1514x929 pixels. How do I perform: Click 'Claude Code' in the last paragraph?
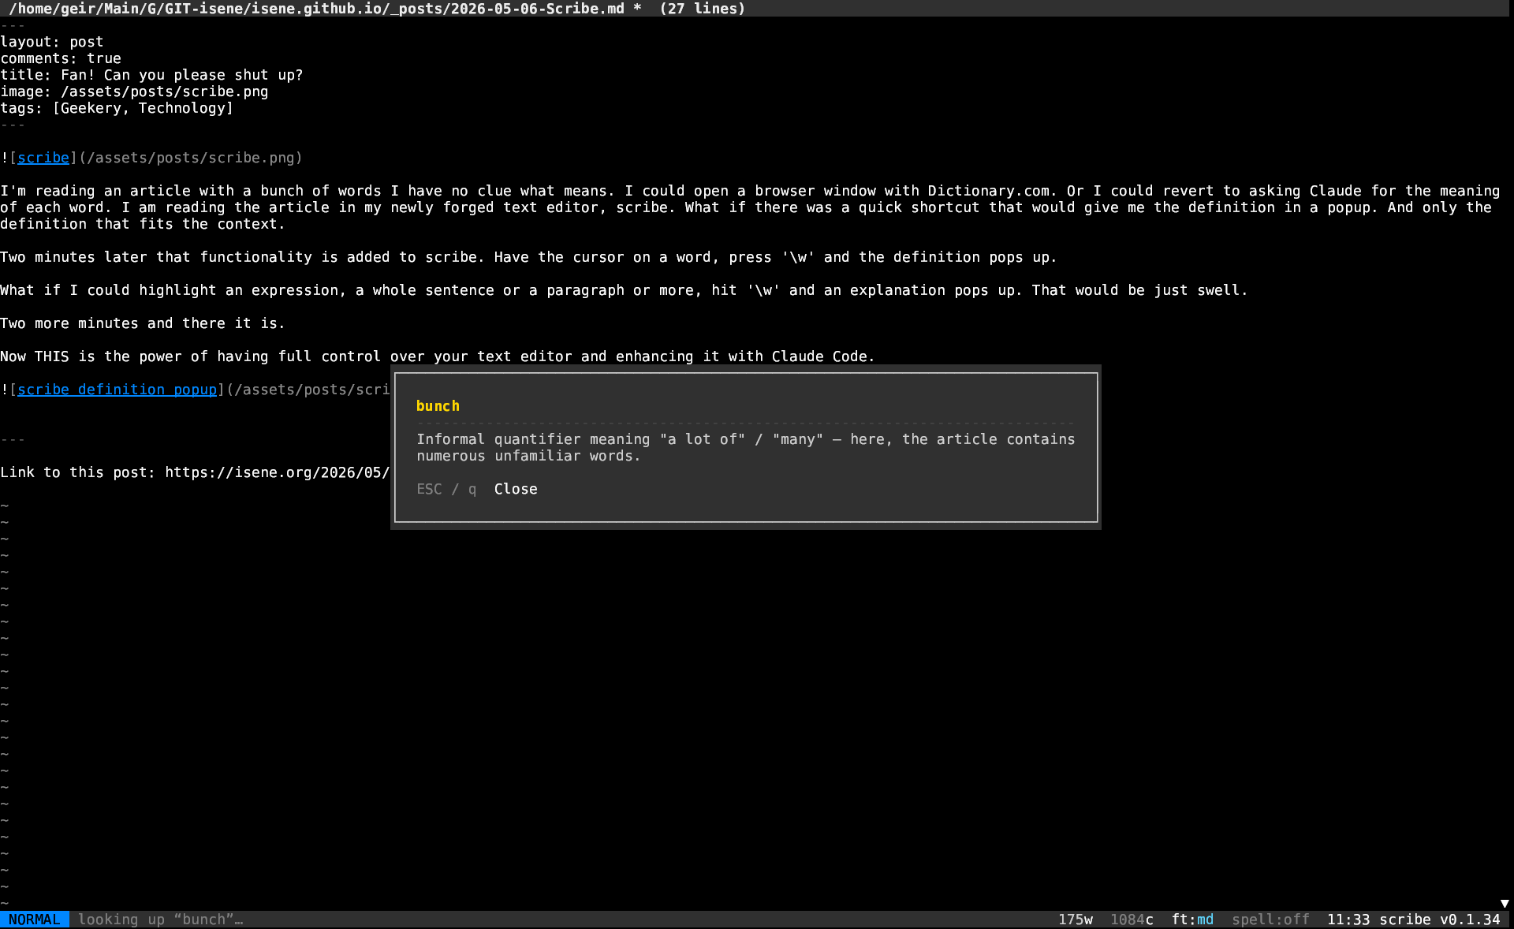click(x=819, y=356)
